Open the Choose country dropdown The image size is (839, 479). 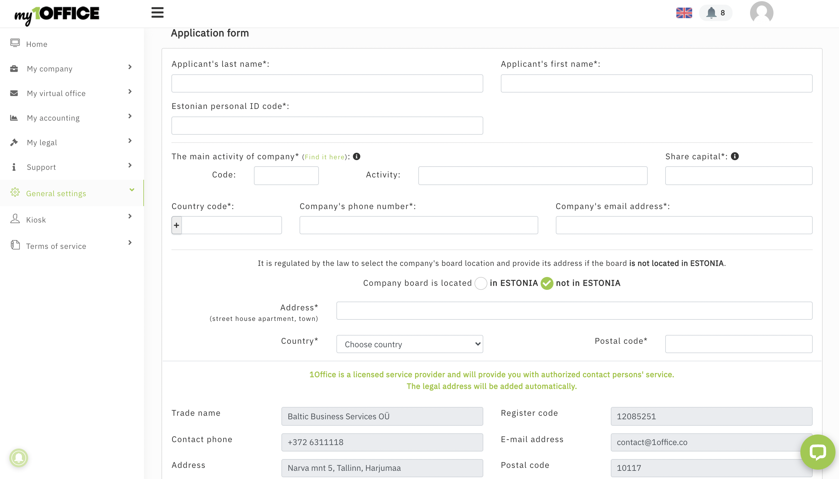point(410,344)
